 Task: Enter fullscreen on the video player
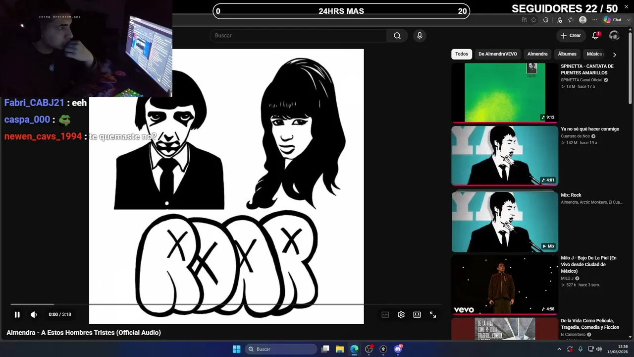click(433, 314)
